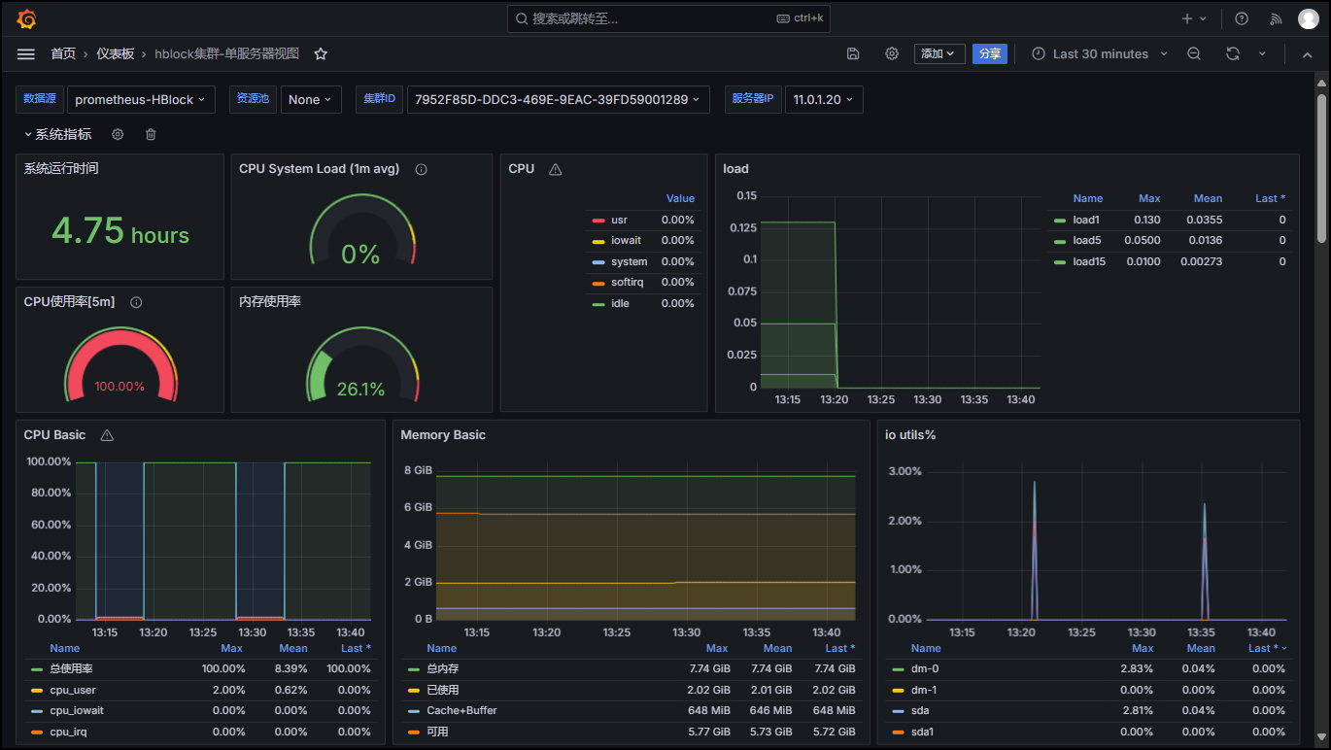Click the io utils% panel title
This screenshot has height=750, width=1331.
click(910, 435)
